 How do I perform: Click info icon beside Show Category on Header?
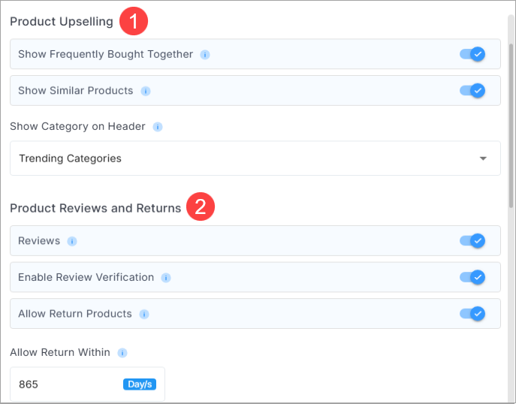pyautogui.click(x=158, y=127)
